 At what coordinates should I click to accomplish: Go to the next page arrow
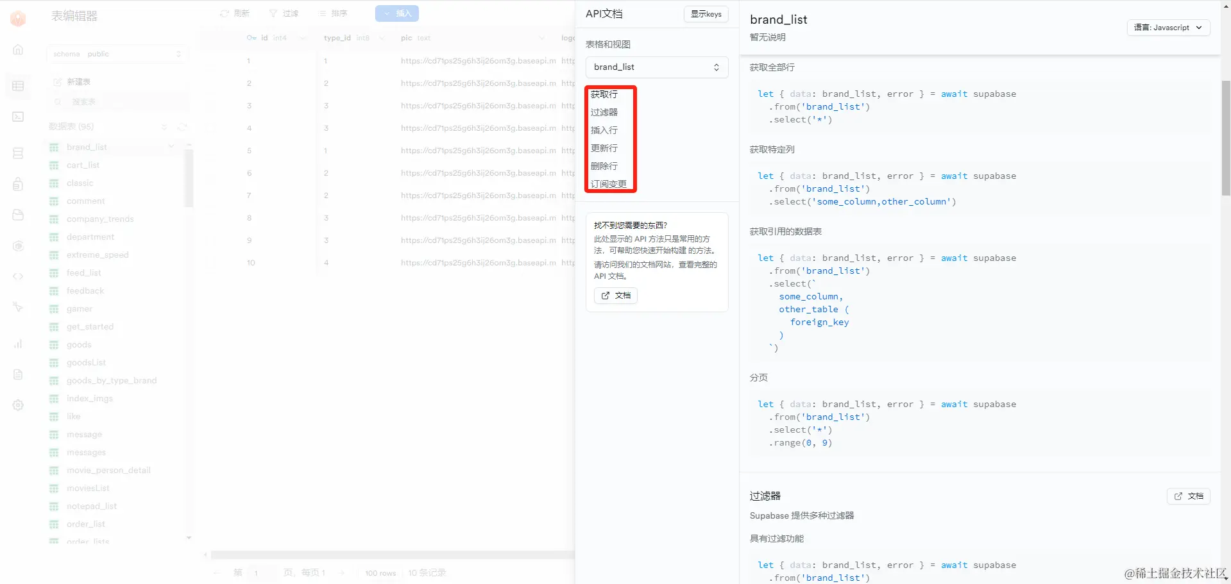pos(343,572)
